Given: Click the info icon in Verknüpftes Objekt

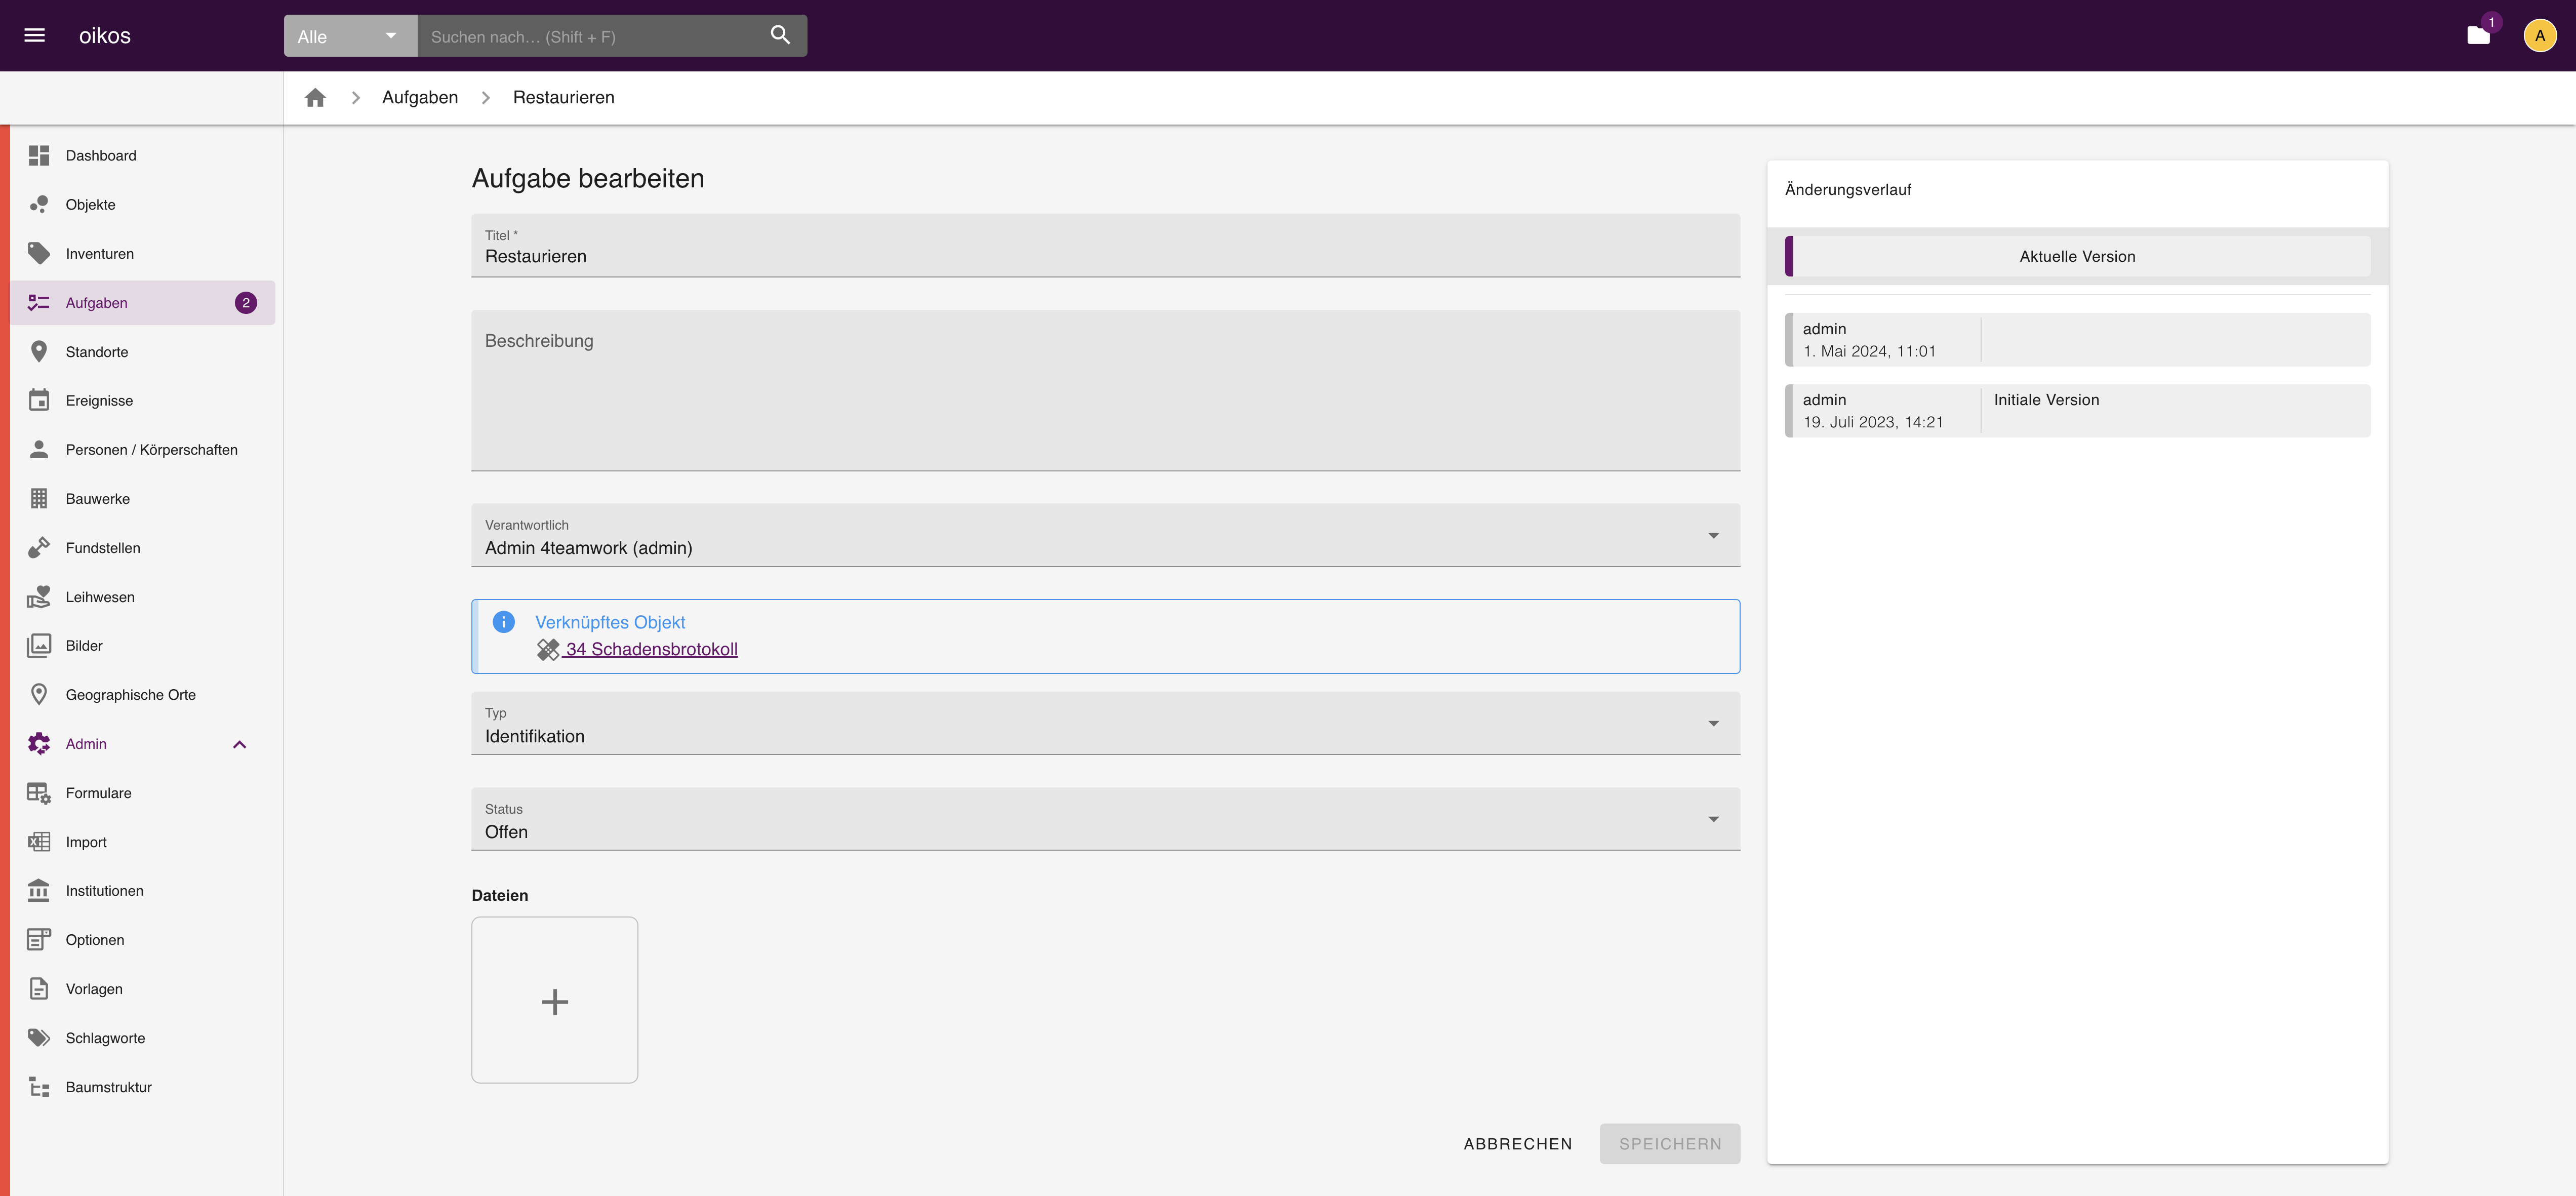Looking at the screenshot, I should [504, 622].
